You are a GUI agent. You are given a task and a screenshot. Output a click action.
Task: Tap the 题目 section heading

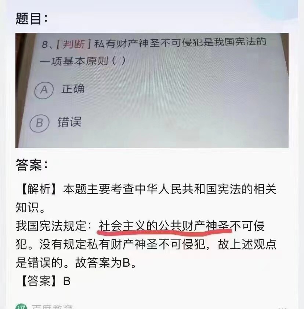tap(32, 18)
